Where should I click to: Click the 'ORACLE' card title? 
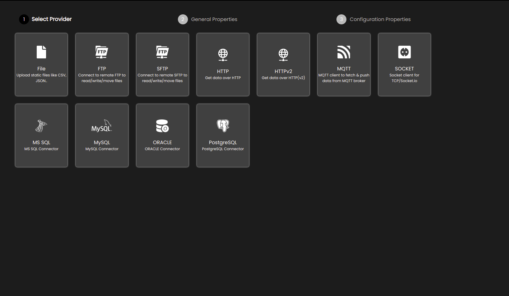coord(163,142)
